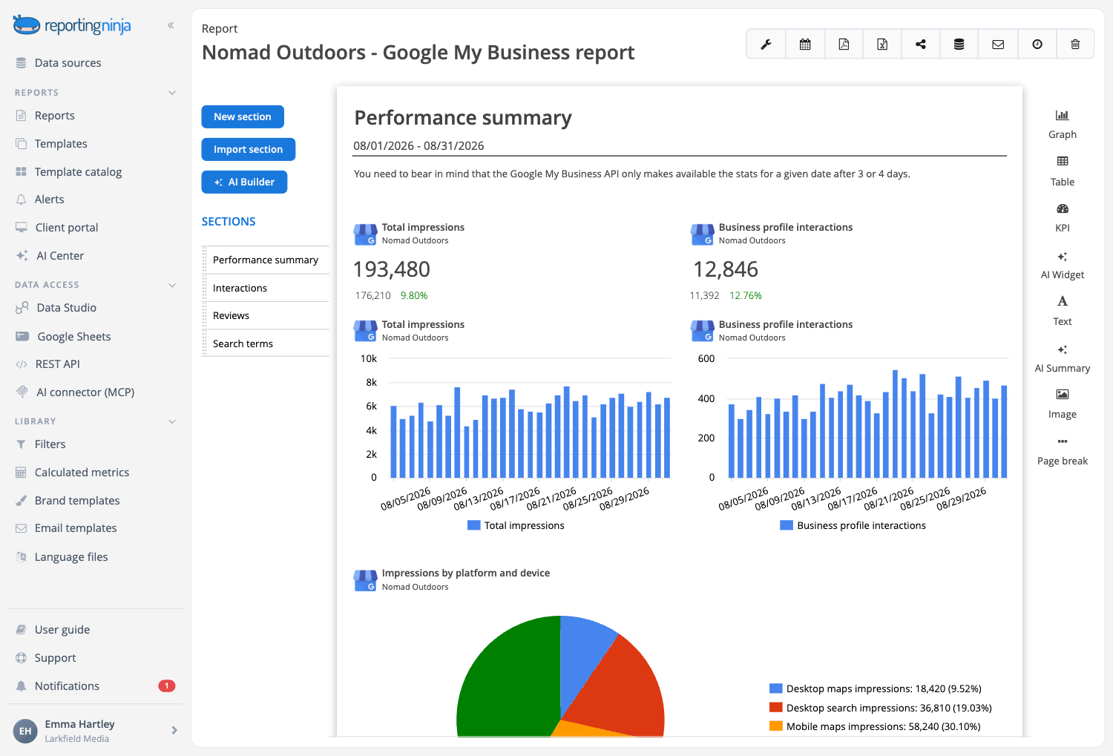Expand the user account chevron
Image resolution: width=1113 pixels, height=756 pixels.
(174, 730)
